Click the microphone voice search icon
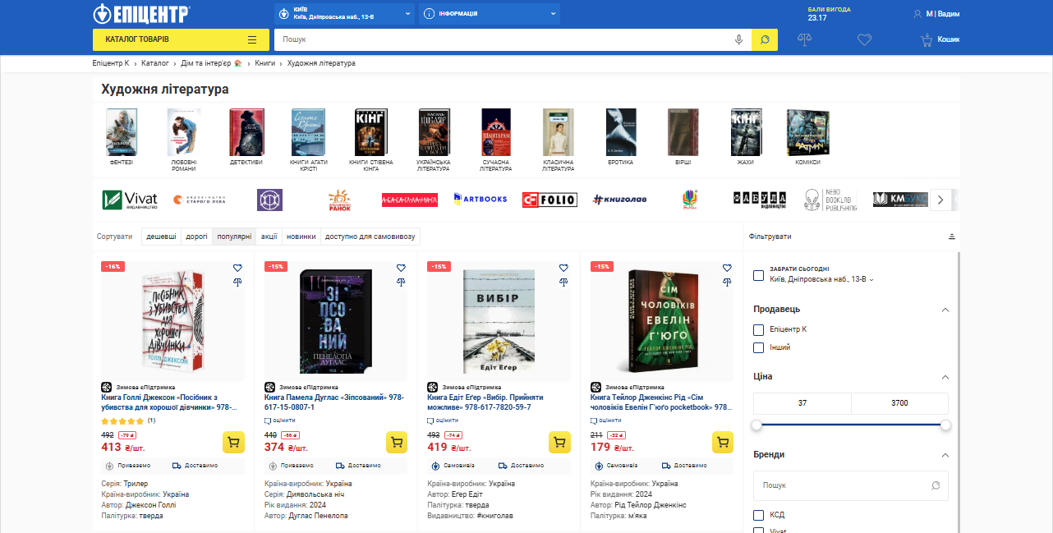The width and height of the screenshot is (1053, 533). click(x=739, y=39)
